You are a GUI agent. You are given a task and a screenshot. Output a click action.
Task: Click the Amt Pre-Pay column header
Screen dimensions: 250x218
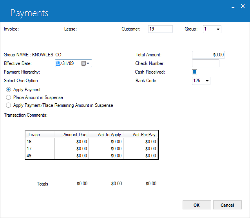[x=140, y=135]
